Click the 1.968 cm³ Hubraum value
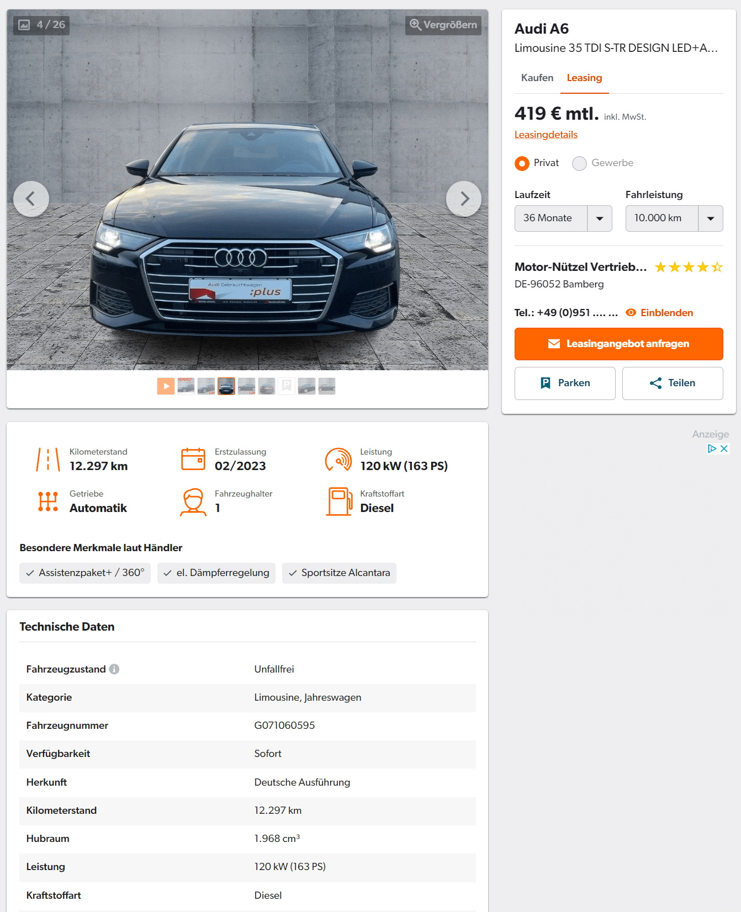 277,839
